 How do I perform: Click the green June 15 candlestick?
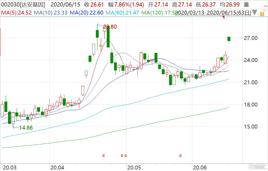click(229, 39)
